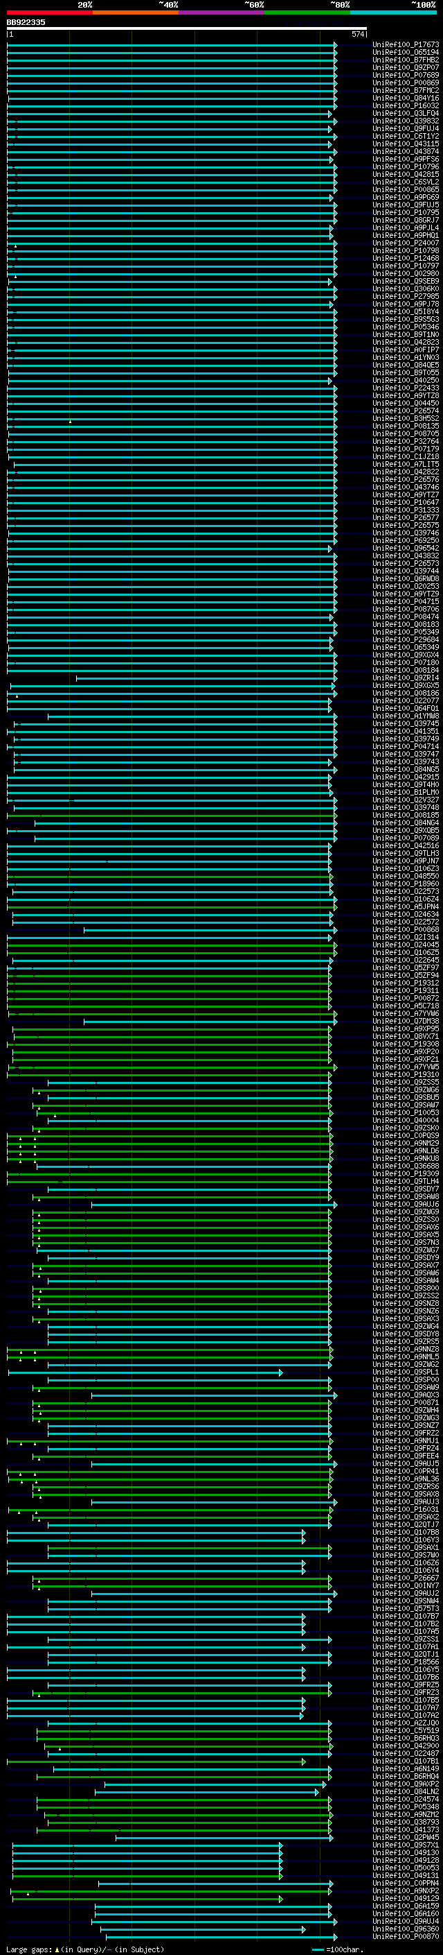Screen dimensions: 443x1955
Task: Click the white query length ruler bar
Action: [187, 29]
